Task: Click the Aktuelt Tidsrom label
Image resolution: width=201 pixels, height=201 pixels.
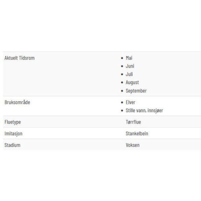Action: (19, 58)
